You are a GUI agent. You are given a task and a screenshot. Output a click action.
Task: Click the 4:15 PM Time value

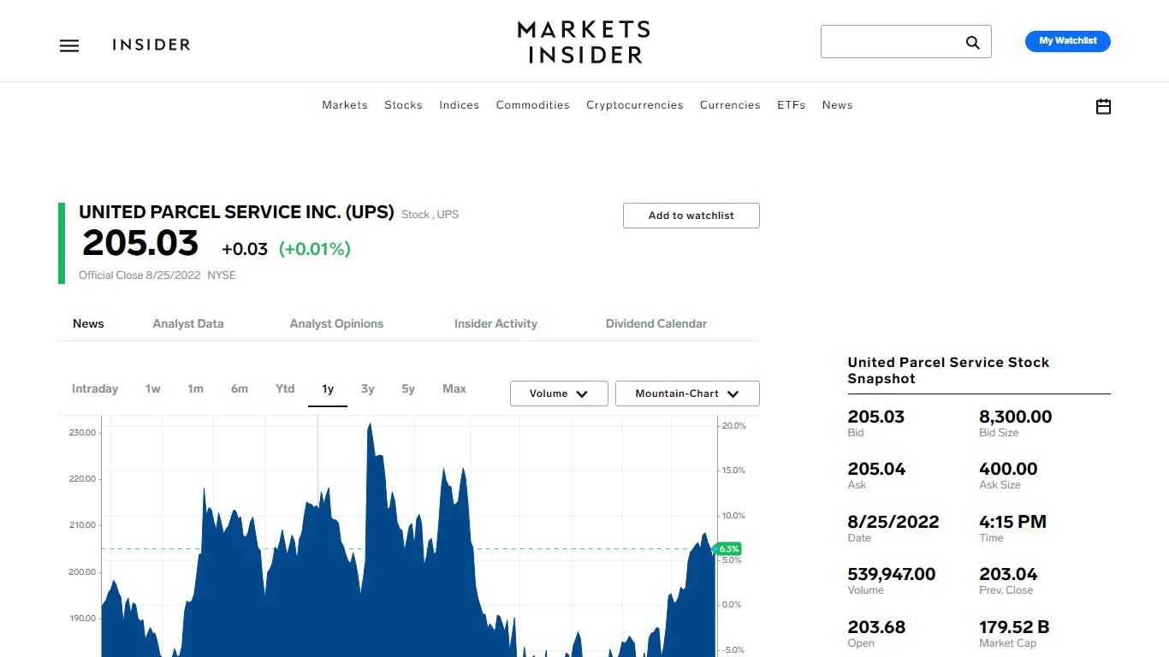click(x=1013, y=522)
